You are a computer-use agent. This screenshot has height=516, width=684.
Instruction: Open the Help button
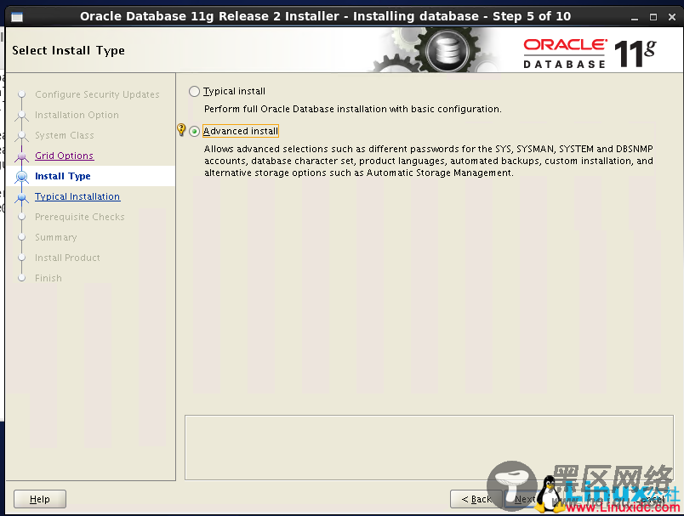click(x=40, y=499)
